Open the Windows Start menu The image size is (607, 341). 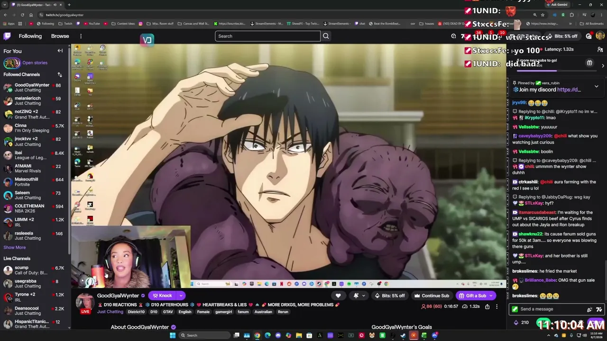pos(173,335)
